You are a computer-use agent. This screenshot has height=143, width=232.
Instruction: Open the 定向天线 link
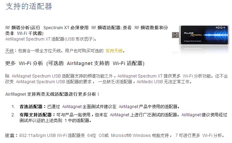tap(114, 51)
